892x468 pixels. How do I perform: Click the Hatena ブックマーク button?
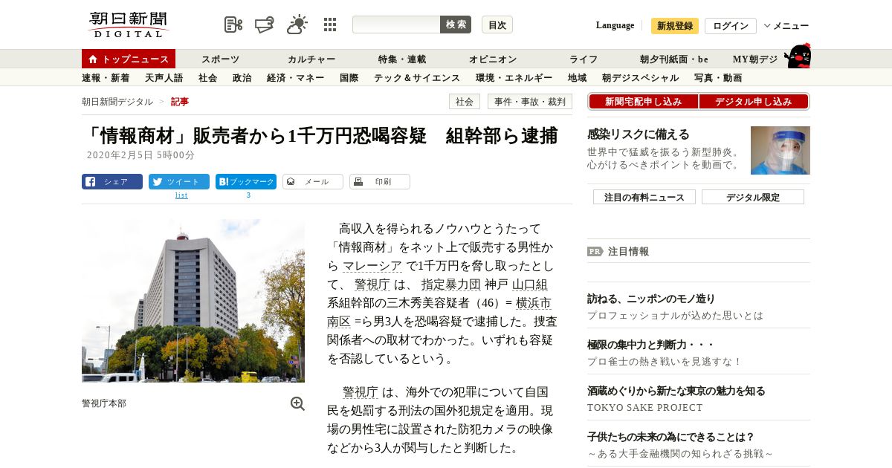coord(246,182)
